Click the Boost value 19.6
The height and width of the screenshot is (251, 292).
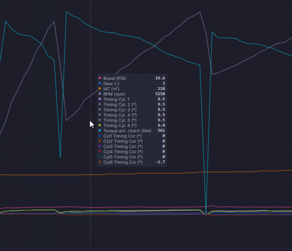pyautogui.click(x=160, y=78)
